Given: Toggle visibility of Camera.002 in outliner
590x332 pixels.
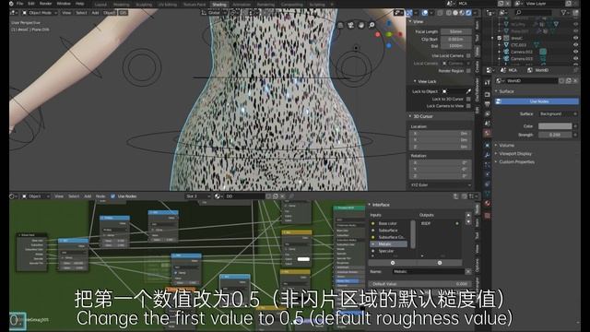Looking at the screenshot, I should 575,52.
